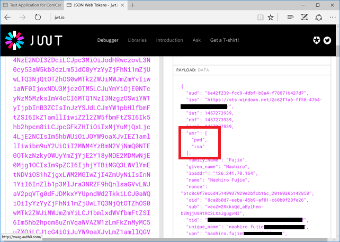The height and width of the screenshot is (242, 340).
Task: Refresh the jwt.io page
Action: (x=38, y=17)
